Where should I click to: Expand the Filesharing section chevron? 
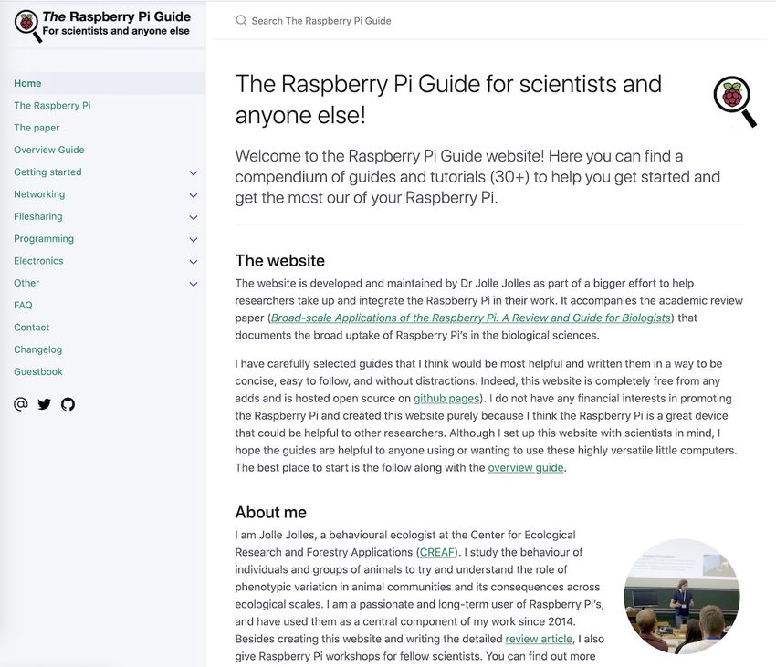(194, 218)
